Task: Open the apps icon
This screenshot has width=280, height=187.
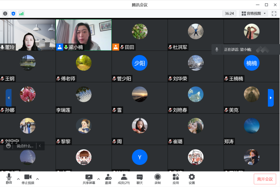Action: pos(176,179)
